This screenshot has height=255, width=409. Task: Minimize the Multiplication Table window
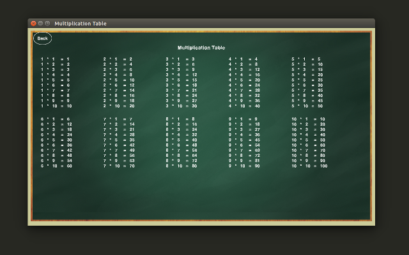tap(40, 24)
